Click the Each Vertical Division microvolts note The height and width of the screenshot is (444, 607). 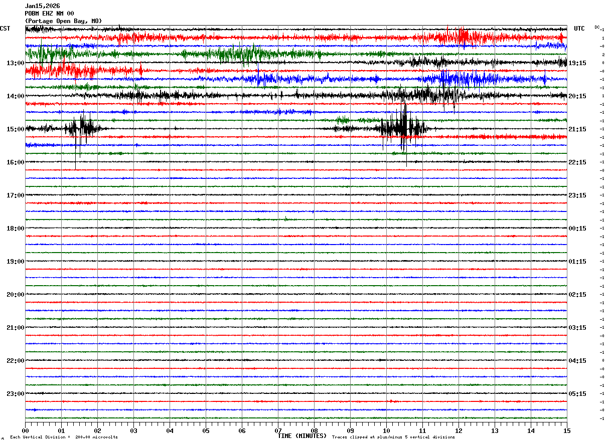pos(64,437)
